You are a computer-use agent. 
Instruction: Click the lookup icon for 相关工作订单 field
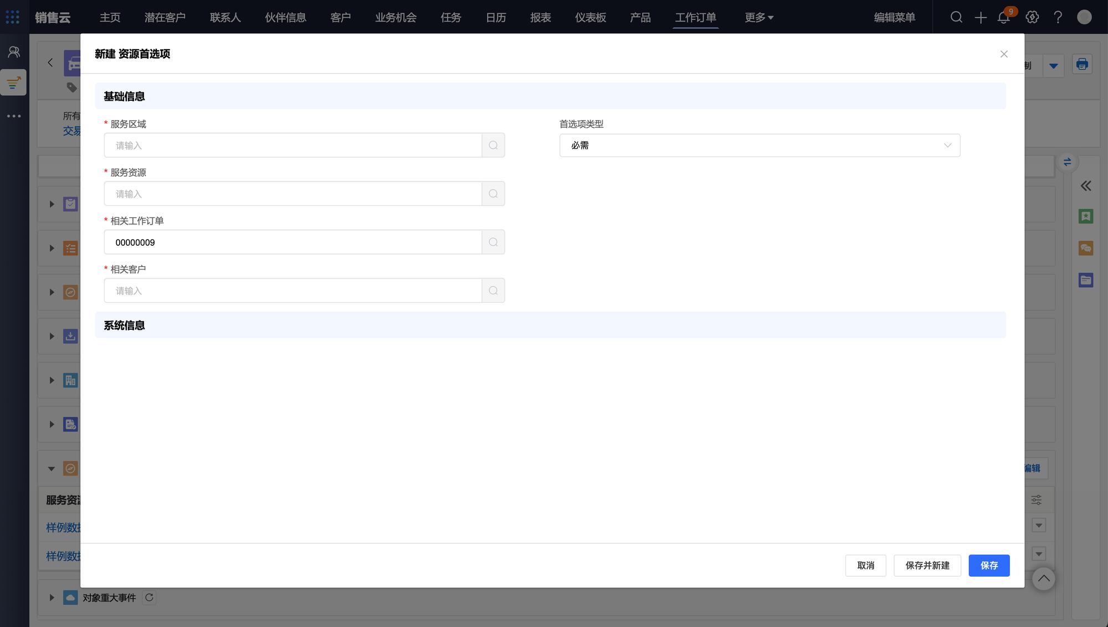[493, 242]
